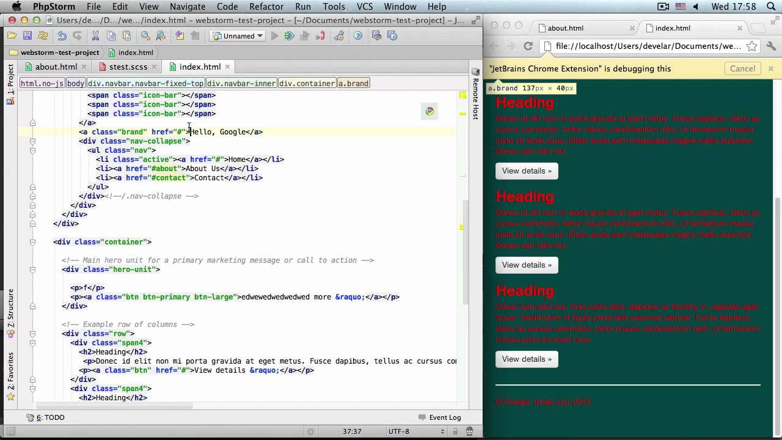
Task: Open the Favorites tool window sidebar
Action: 10,375
